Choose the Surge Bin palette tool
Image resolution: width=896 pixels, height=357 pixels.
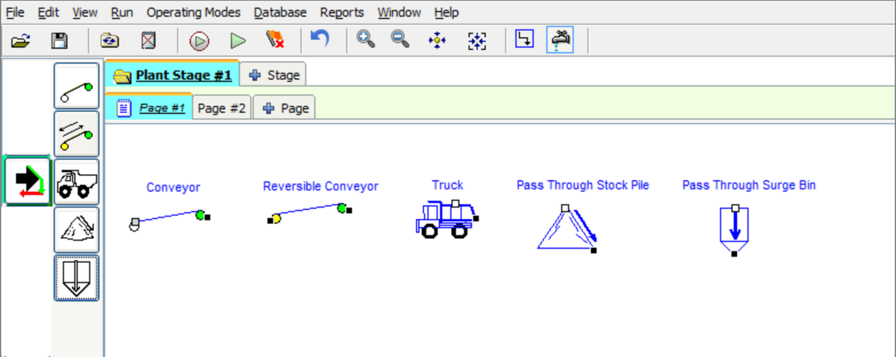click(76, 277)
